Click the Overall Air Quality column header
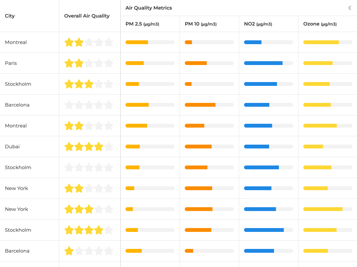357x267 pixels. coord(87,16)
